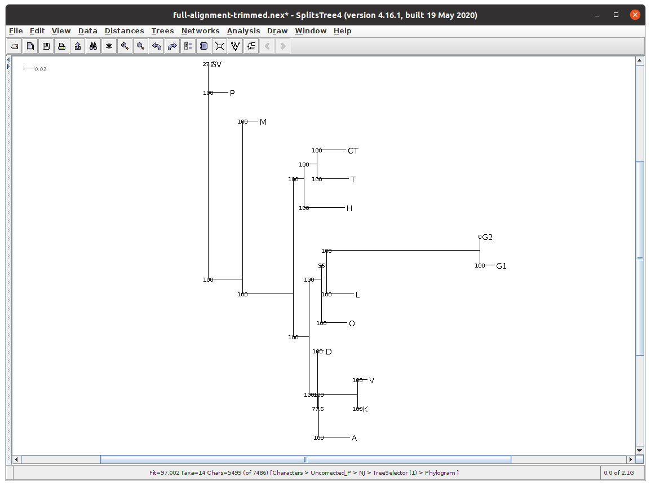The width and height of the screenshot is (651, 486).
Task: Click the vertical scrollbar down arrow
Action: pyautogui.click(x=639, y=449)
